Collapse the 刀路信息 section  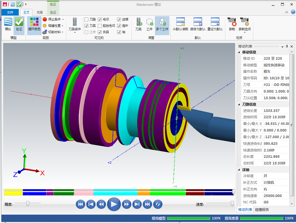[239, 104]
